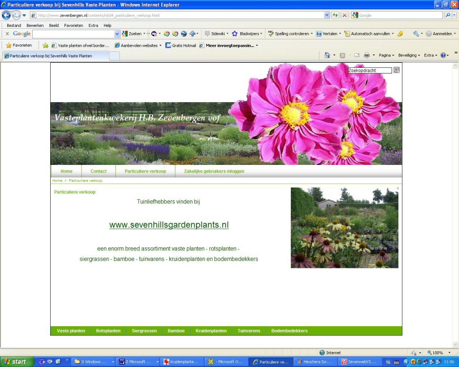Open Bladwijzers star in Google toolbar
This screenshot has width=459, height=367.
247,34
